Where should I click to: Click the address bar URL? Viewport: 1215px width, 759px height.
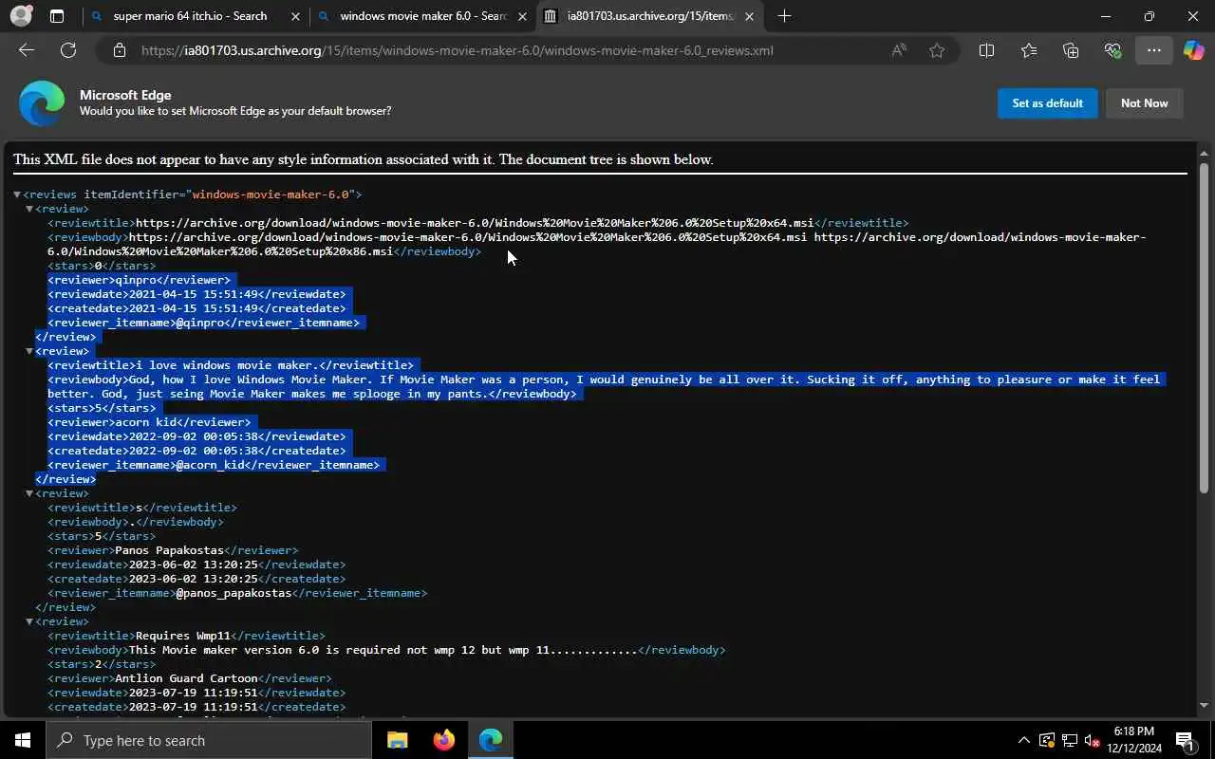tap(457, 50)
